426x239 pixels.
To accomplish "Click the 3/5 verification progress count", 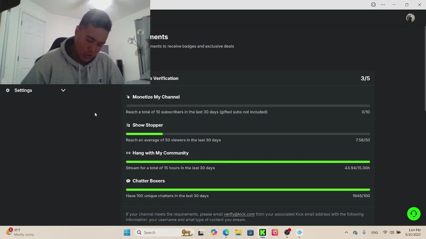I will [x=365, y=78].
